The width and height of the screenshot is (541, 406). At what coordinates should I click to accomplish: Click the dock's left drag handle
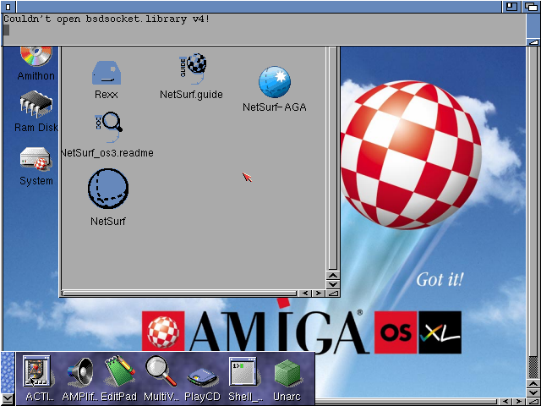tap(8, 372)
